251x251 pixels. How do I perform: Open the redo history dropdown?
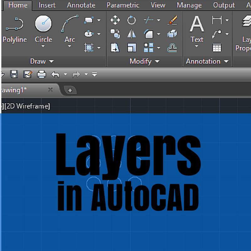point(86,74)
